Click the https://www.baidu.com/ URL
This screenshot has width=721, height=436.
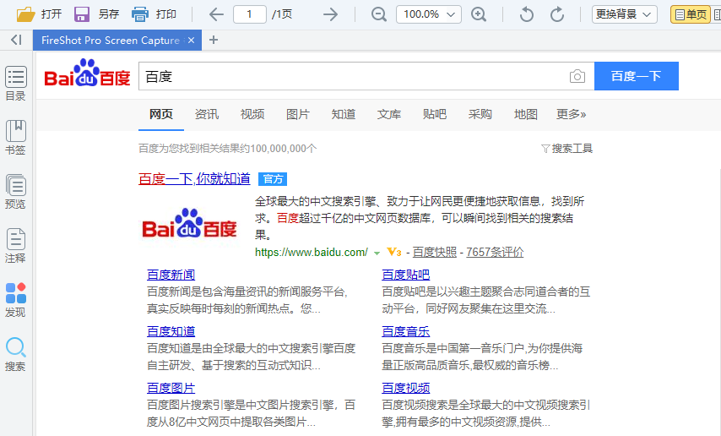coord(312,253)
